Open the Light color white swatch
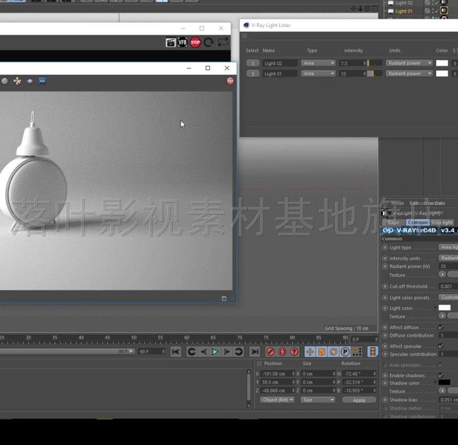This screenshot has height=445, width=458. [x=444, y=307]
